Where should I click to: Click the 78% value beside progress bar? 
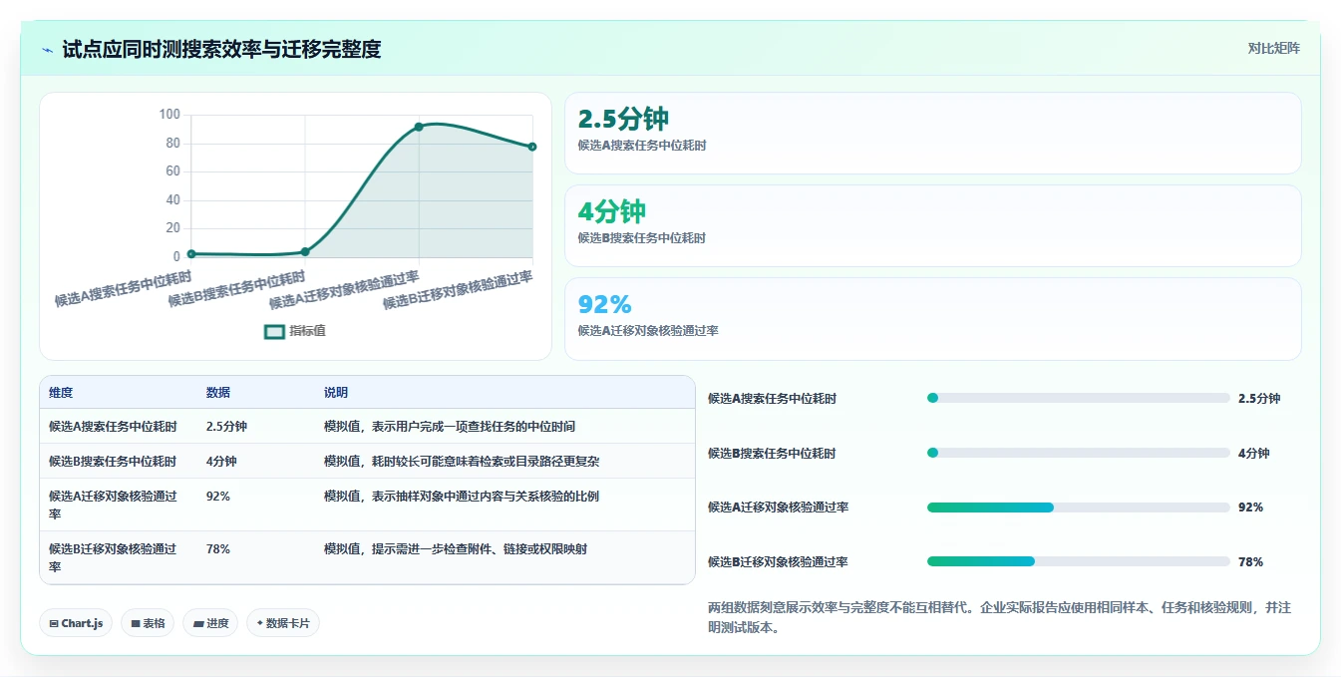tap(1250, 562)
